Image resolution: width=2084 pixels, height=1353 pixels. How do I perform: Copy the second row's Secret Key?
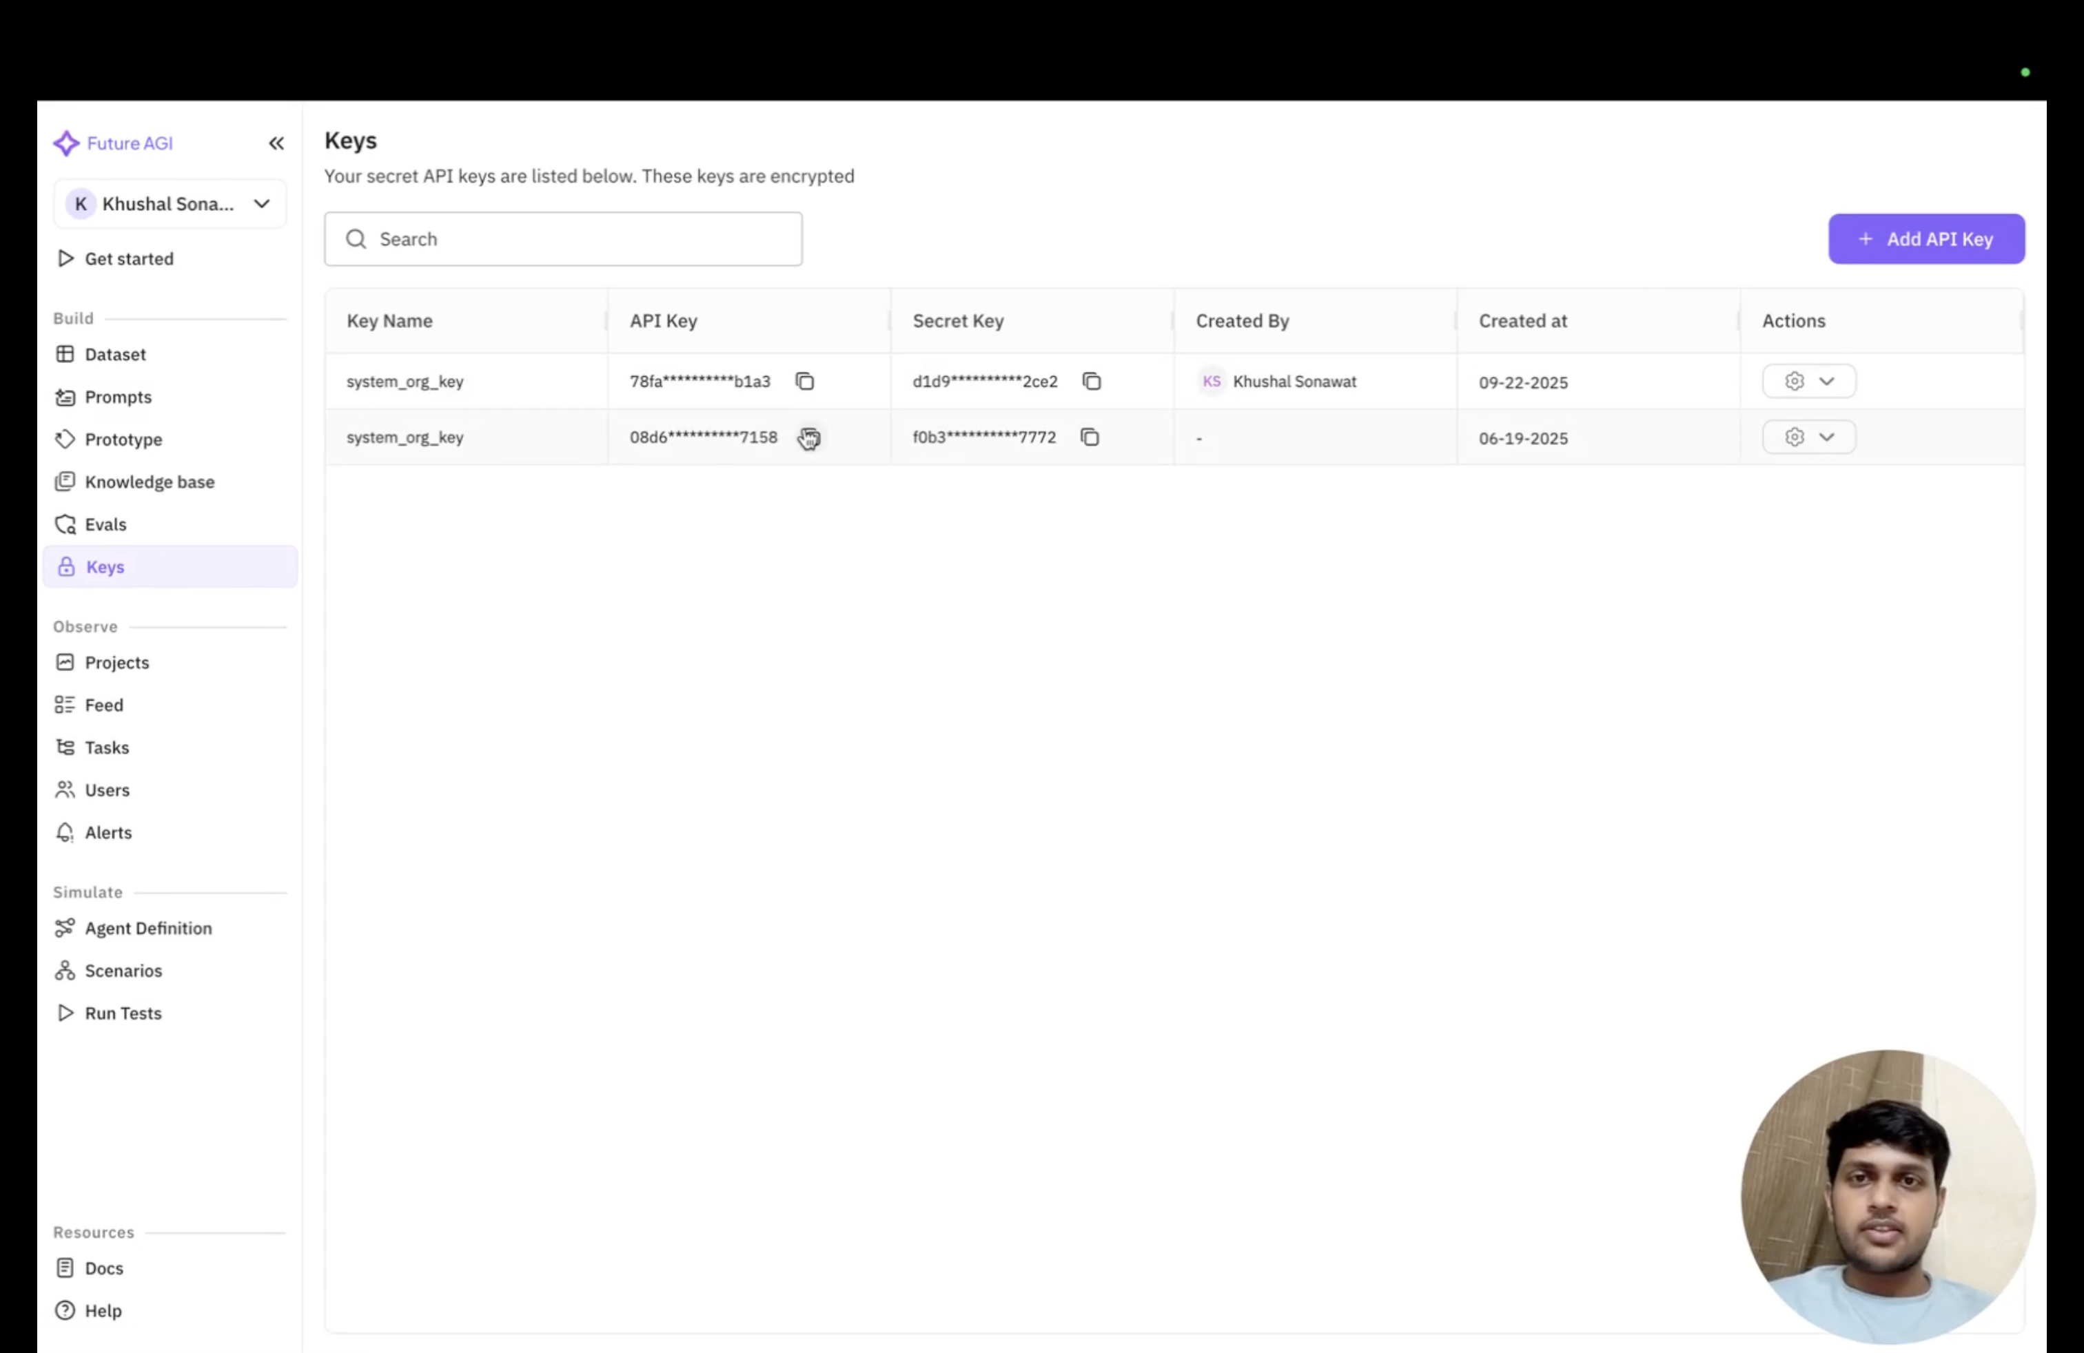[1090, 437]
